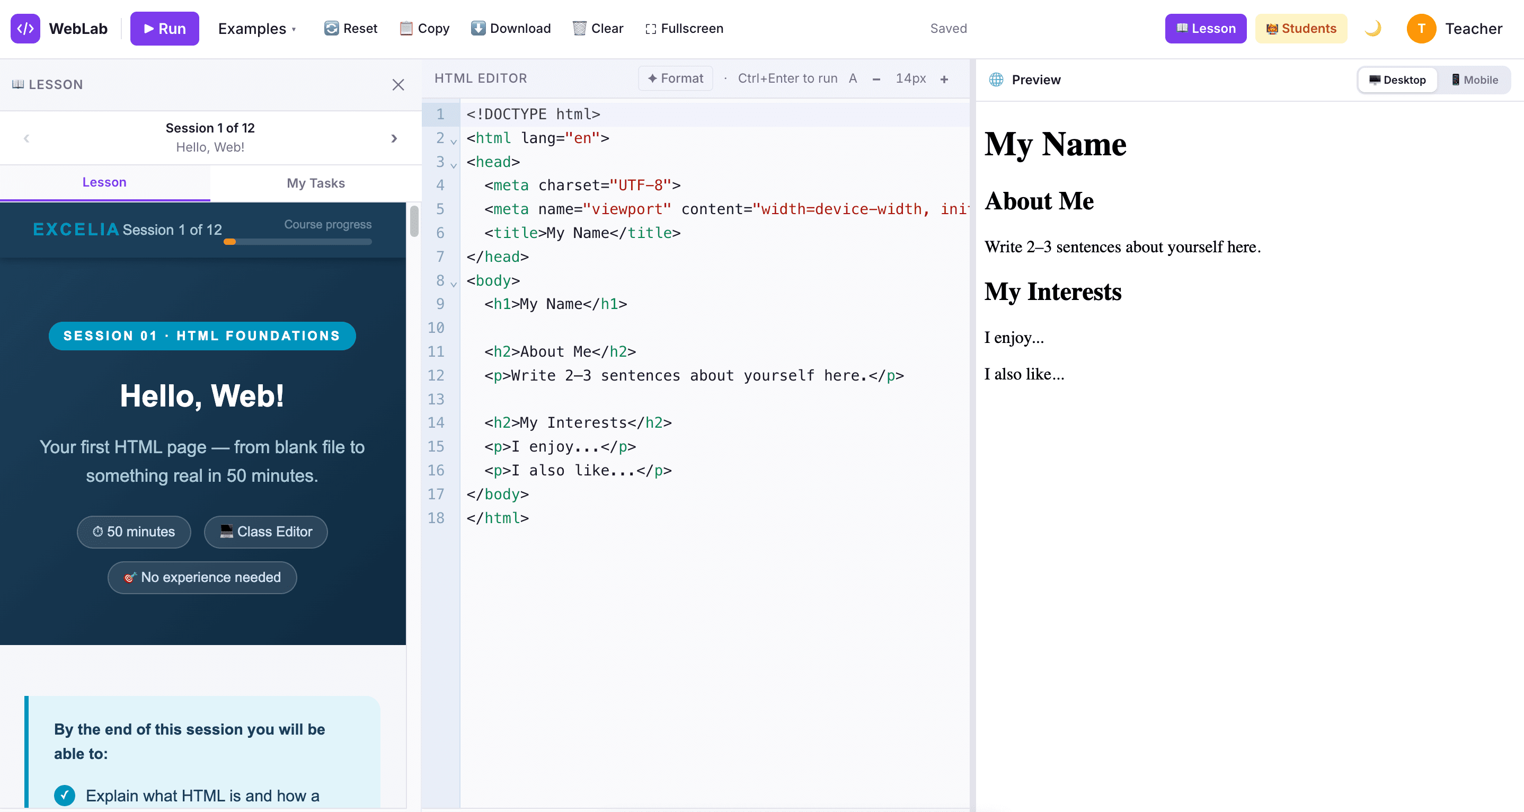1524x812 pixels.
Task: Open the Examples dropdown menu
Action: tap(257, 29)
